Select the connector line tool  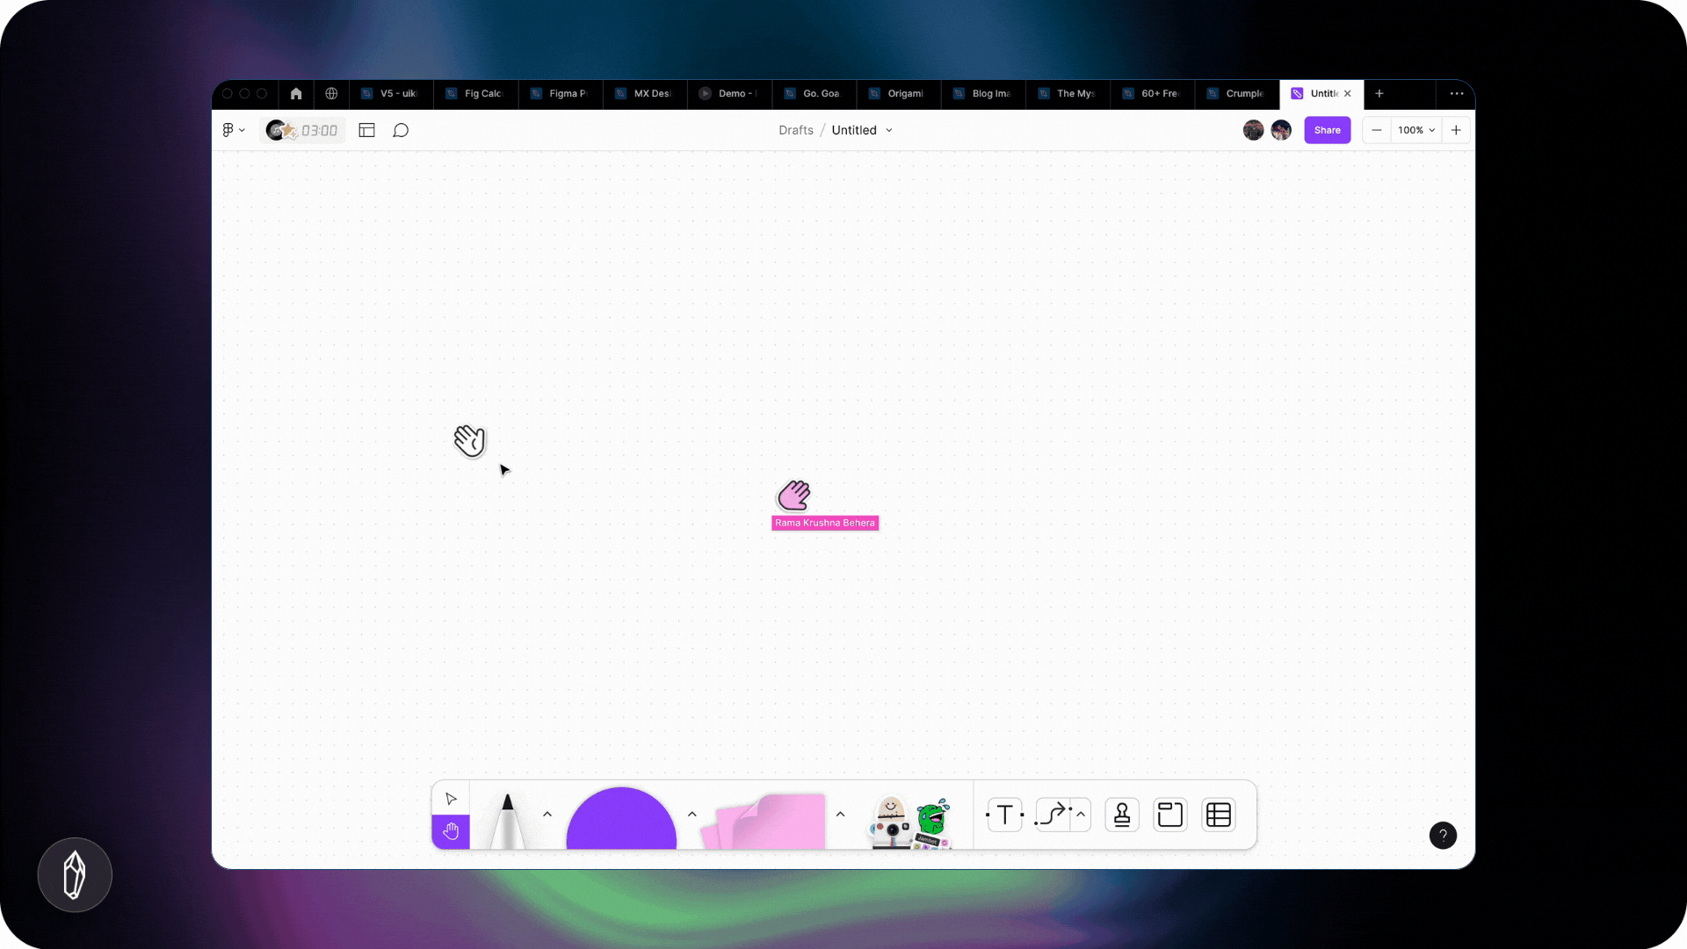[1053, 815]
